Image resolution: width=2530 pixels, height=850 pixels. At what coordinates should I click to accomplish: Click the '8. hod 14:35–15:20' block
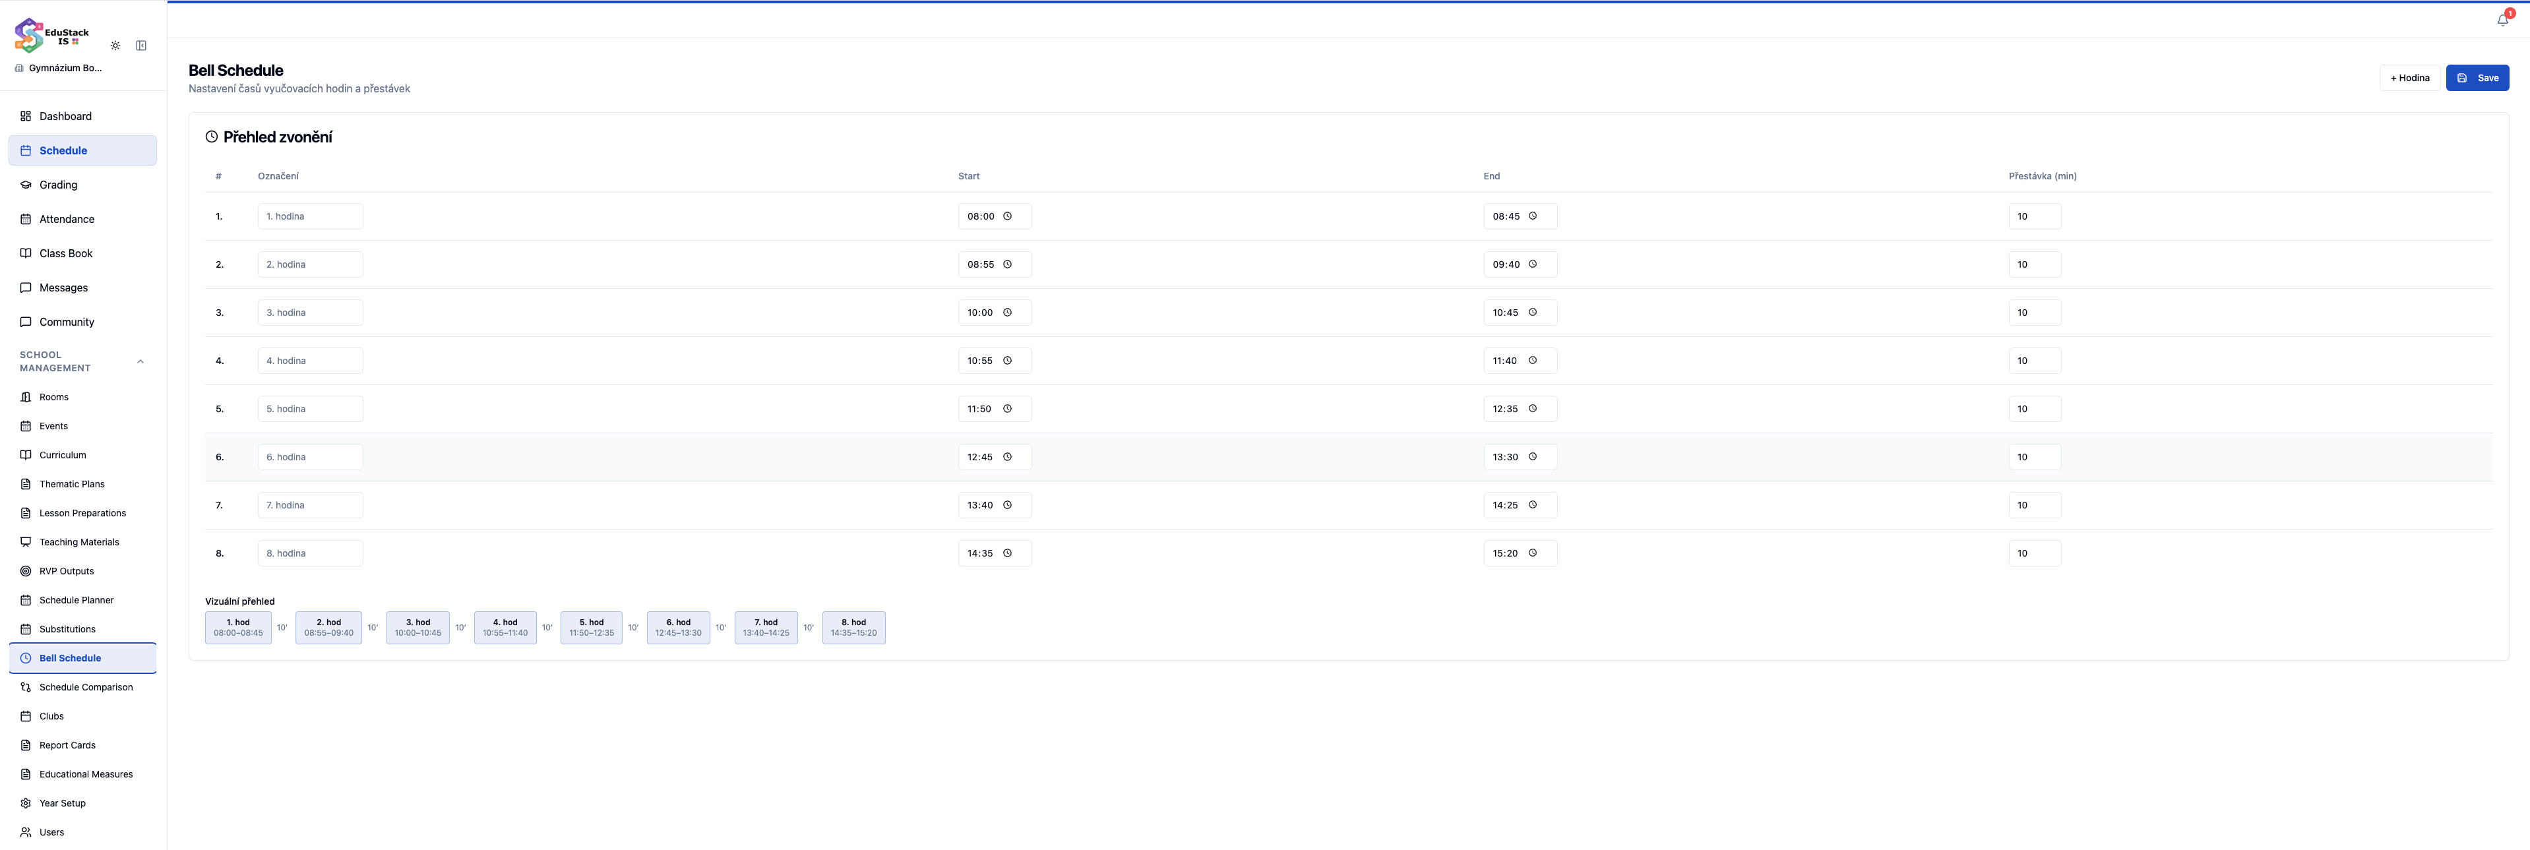853,627
